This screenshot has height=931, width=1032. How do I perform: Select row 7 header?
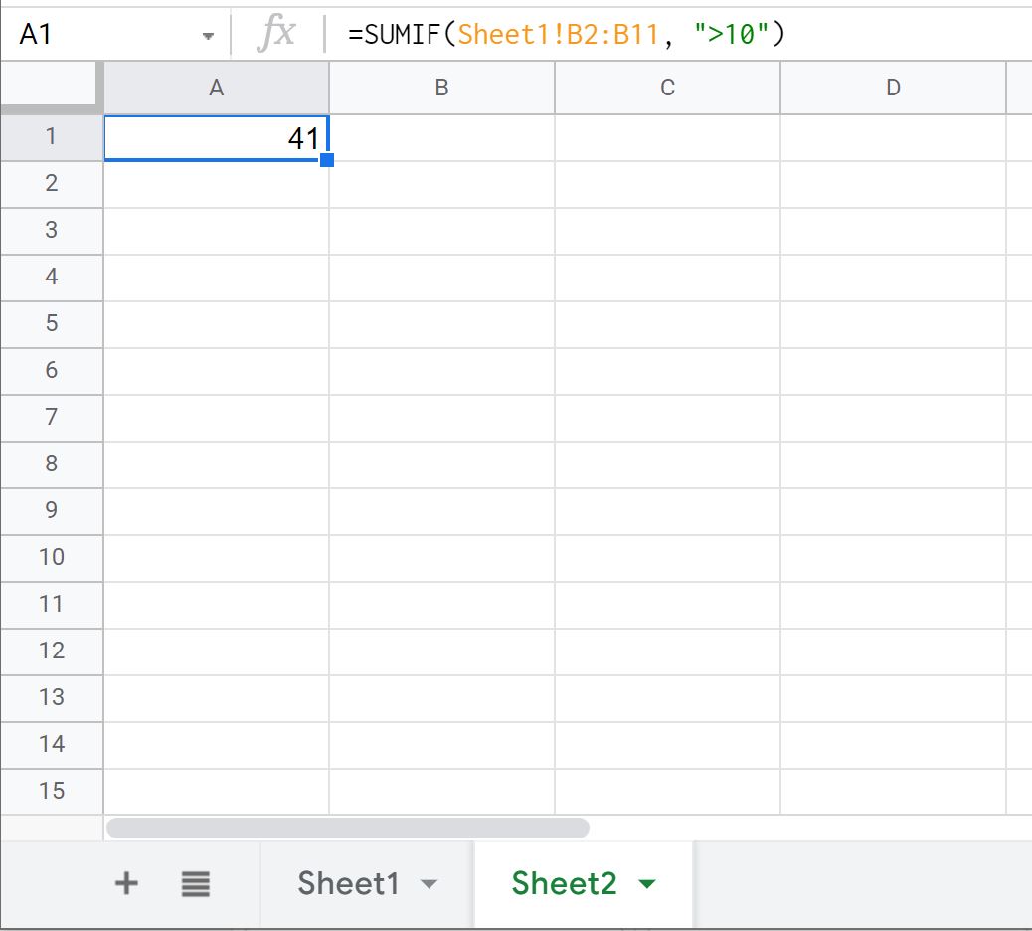pos(52,418)
